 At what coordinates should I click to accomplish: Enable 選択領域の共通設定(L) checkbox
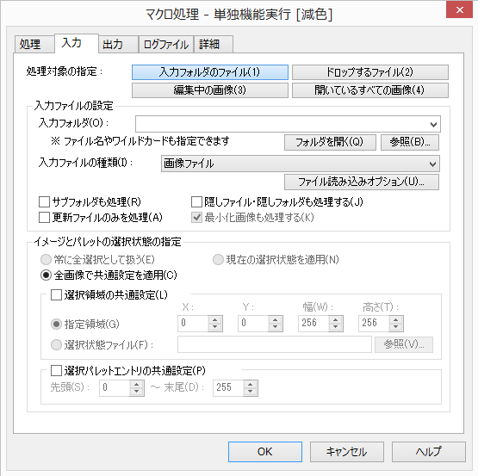pyautogui.click(x=56, y=294)
